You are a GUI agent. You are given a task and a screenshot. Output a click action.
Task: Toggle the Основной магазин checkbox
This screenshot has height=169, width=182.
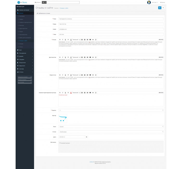click(x=60, y=143)
